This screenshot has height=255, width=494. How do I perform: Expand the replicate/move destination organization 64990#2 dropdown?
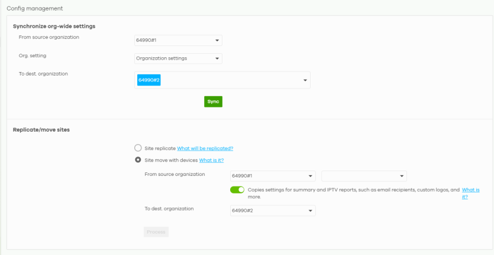[272, 211]
